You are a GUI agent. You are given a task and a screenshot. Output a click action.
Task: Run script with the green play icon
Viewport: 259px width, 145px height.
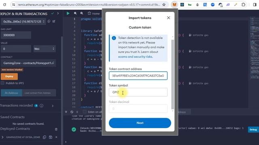coord(68,13)
